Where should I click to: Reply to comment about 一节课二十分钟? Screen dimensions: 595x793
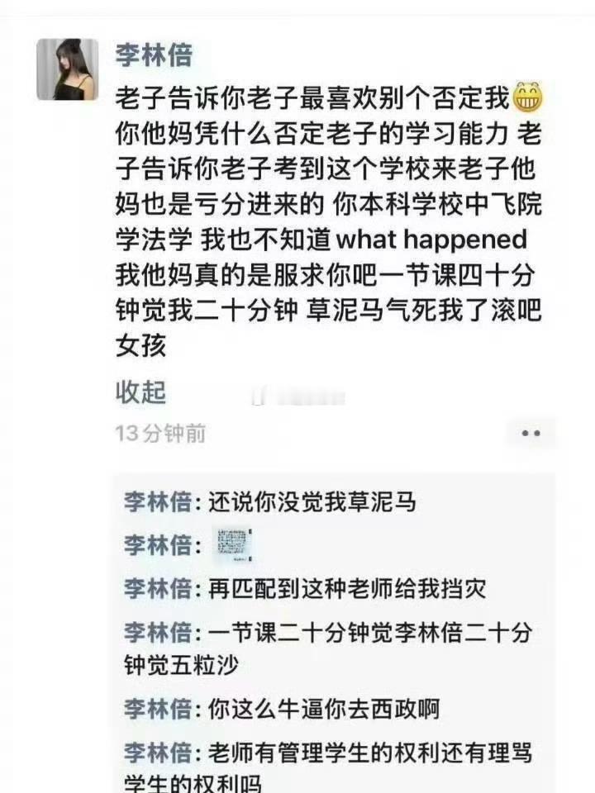coord(329,648)
